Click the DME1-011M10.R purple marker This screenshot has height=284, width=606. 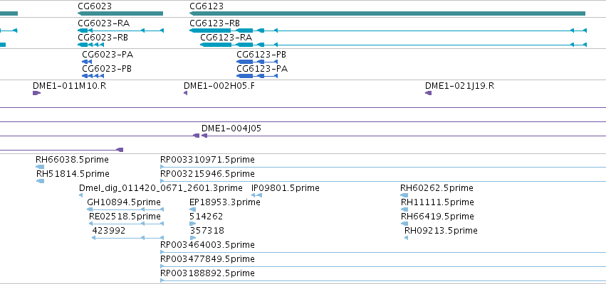tap(37, 93)
